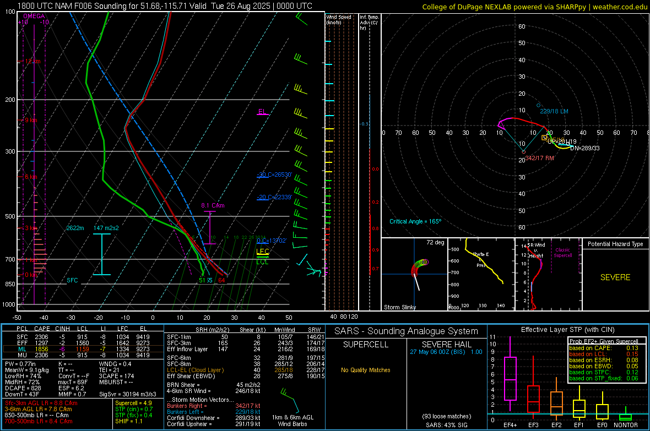650x431 pixels.
Task: Click the "MeanW = 9.1g/kg" reading
Action: click(27, 370)
